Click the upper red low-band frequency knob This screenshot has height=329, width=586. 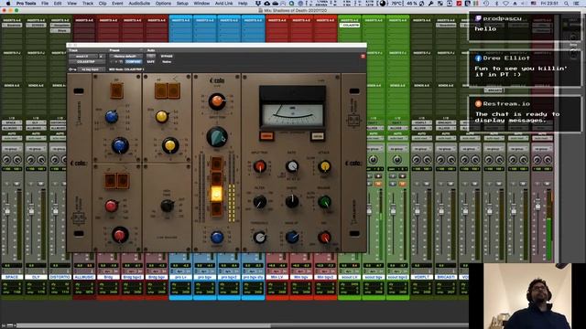point(112,206)
